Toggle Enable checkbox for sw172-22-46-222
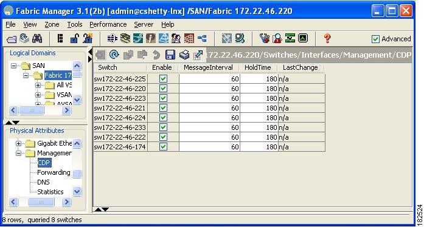 [x=163, y=137]
